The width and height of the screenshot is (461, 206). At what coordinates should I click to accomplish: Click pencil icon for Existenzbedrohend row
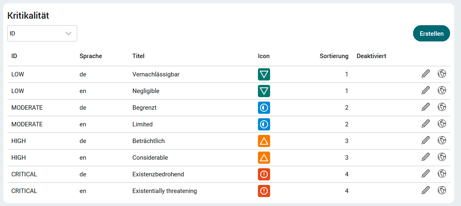click(425, 173)
